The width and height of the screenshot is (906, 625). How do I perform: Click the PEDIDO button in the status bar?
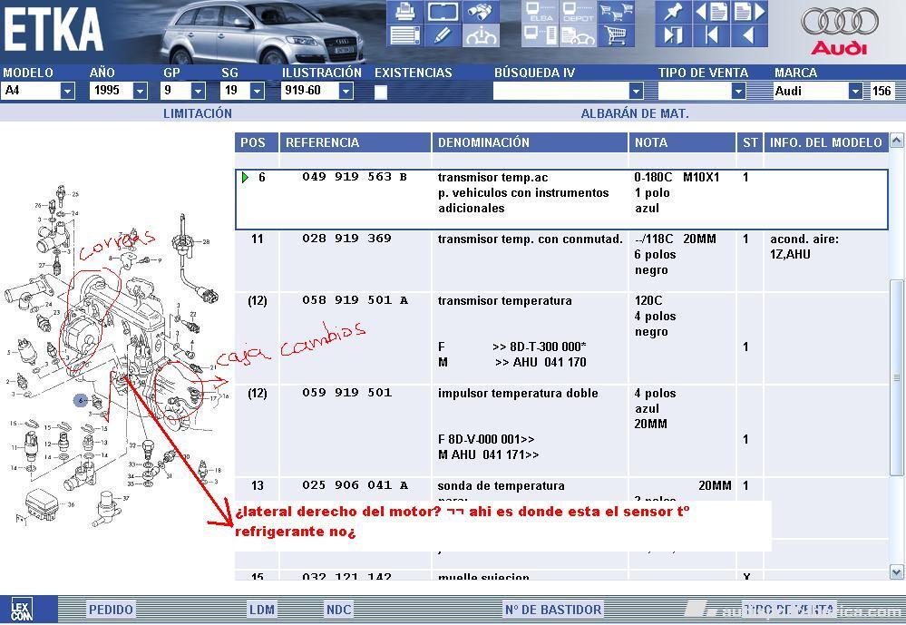click(111, 610)
